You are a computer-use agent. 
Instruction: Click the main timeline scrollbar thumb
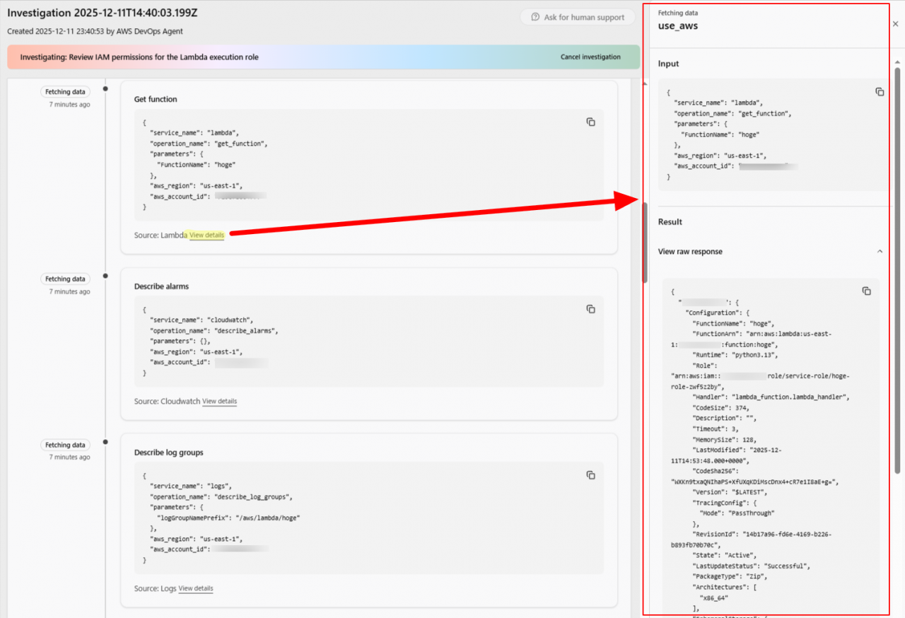[x=645, y=242]
